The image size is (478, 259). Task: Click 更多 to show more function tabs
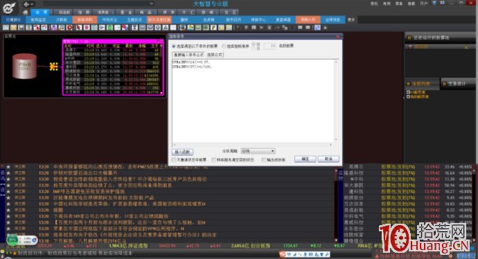coord(351,19)
